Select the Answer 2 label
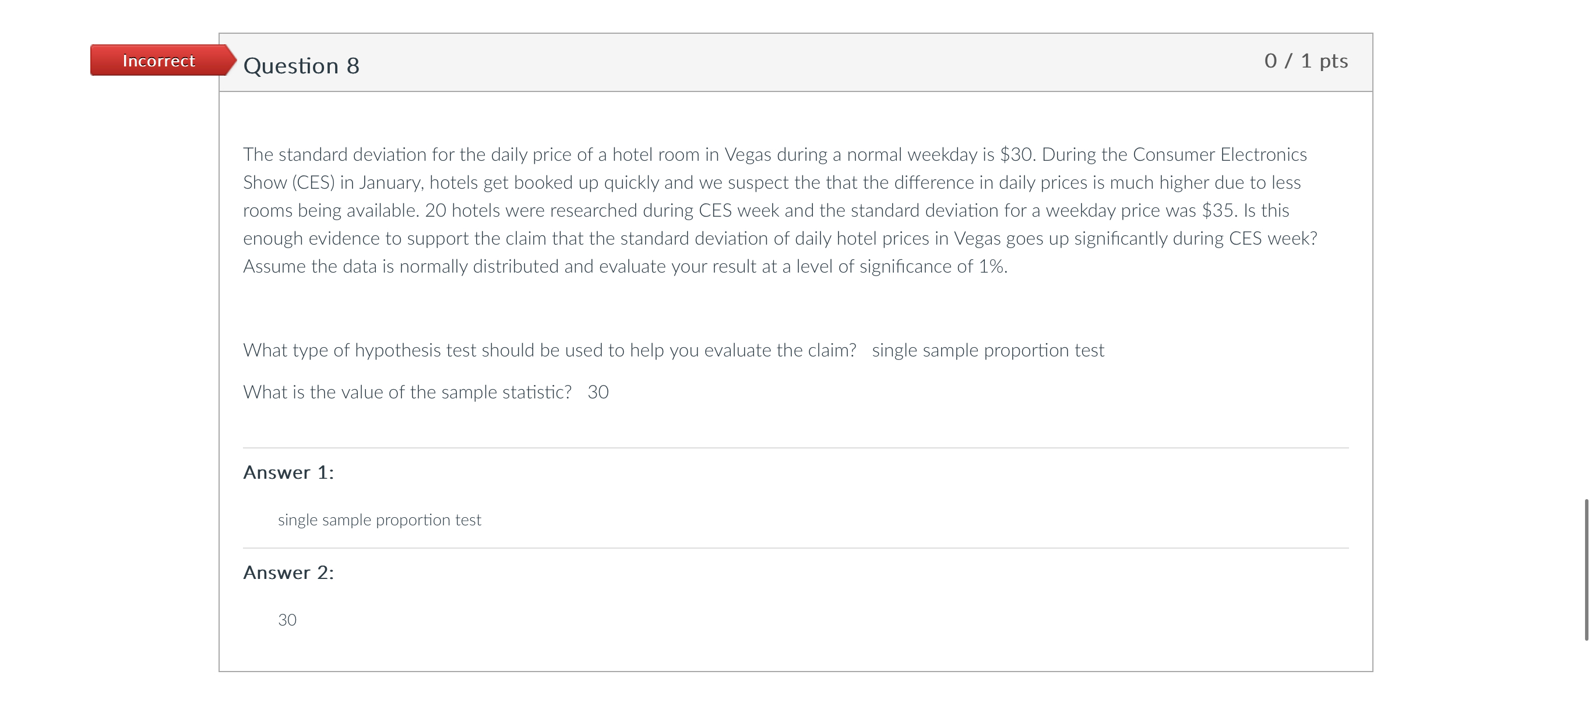Screen dimensions: 1592x710 pyautogui.click(x=288, y=572)
